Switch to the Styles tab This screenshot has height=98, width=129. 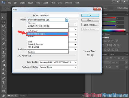[x=107, y=34]
